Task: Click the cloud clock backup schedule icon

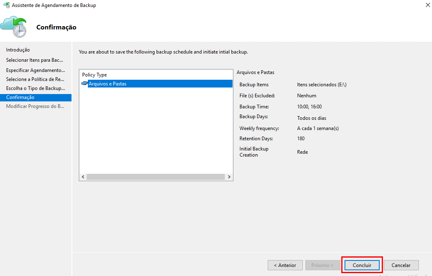Action: tap(13, 27)
